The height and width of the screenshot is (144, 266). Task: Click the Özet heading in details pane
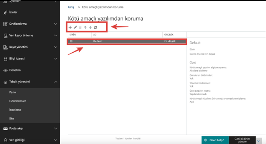click(x=193, y=63)
